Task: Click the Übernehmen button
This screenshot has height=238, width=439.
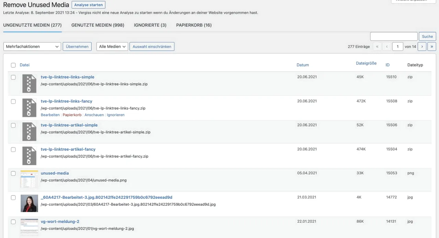Action: pyautogui.click(x=77, y=46)
